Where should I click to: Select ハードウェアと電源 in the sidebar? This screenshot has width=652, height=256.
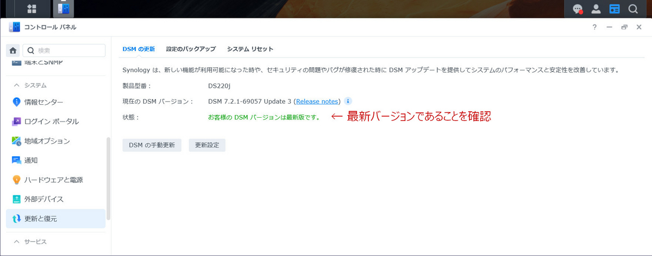click(x=55, y=180)
